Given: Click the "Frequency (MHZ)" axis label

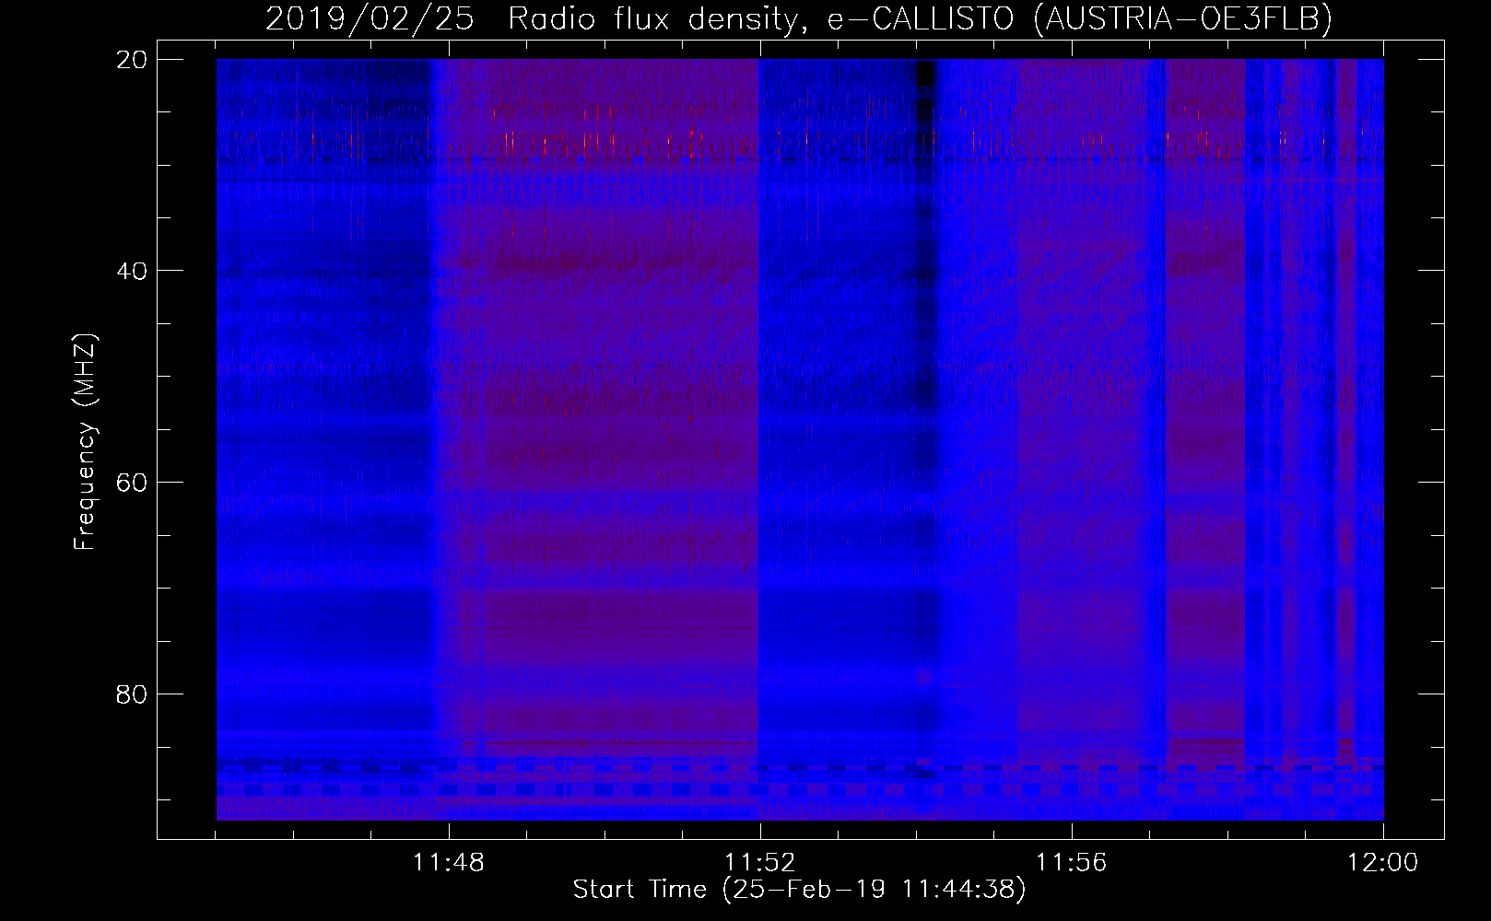Looking at the screenshot, I should tap(85, 442).
